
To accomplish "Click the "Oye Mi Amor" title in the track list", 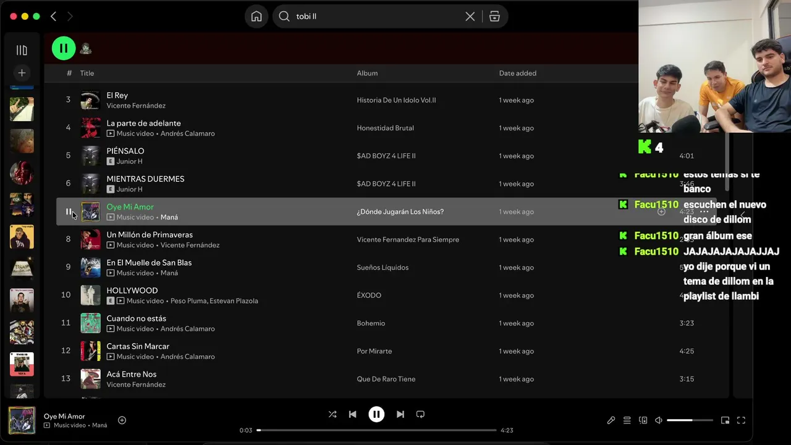I will pos(130,206).
